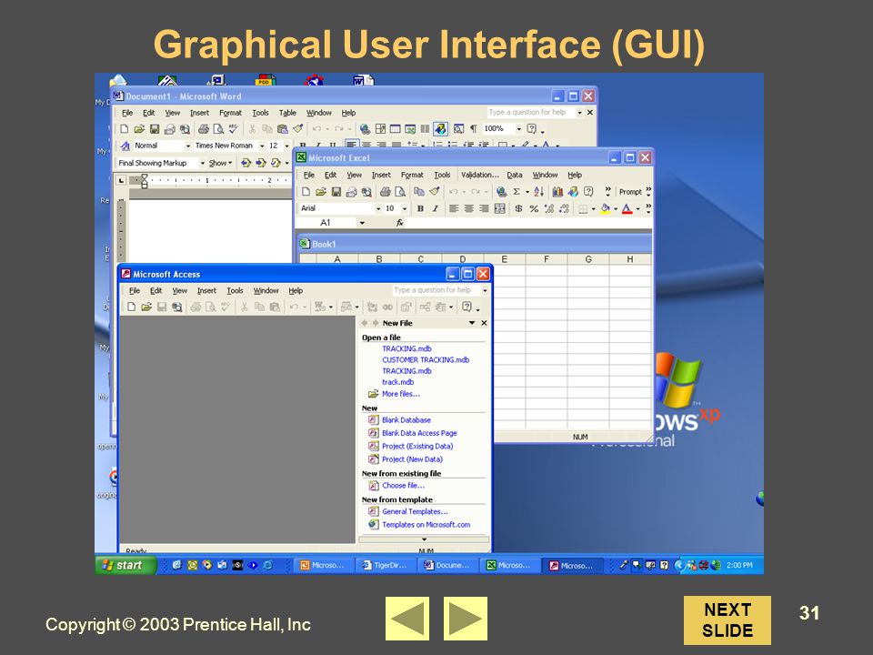Click the Open folder icon in Word toolbar
The image size is (873, 655).
139,128
